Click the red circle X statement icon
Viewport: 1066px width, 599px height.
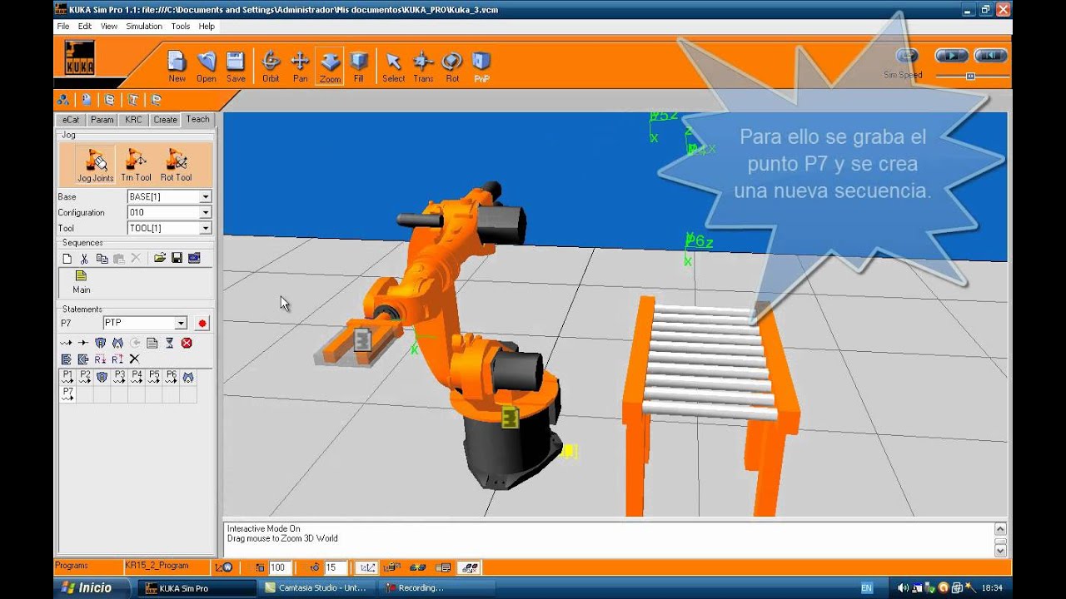coord(187,343)
